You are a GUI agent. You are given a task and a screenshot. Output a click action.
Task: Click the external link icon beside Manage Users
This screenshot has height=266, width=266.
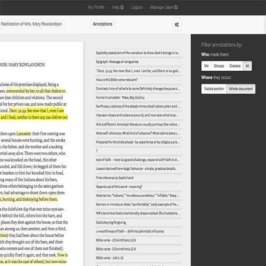[x=176, y=7]
